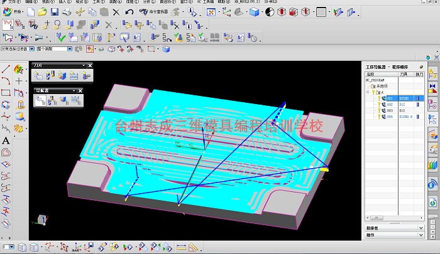The height and width of the screenshot is (254, 440).
Task: Open the 格式 (Format) menu
Action: pyautogui.click(x=82, y=2)
